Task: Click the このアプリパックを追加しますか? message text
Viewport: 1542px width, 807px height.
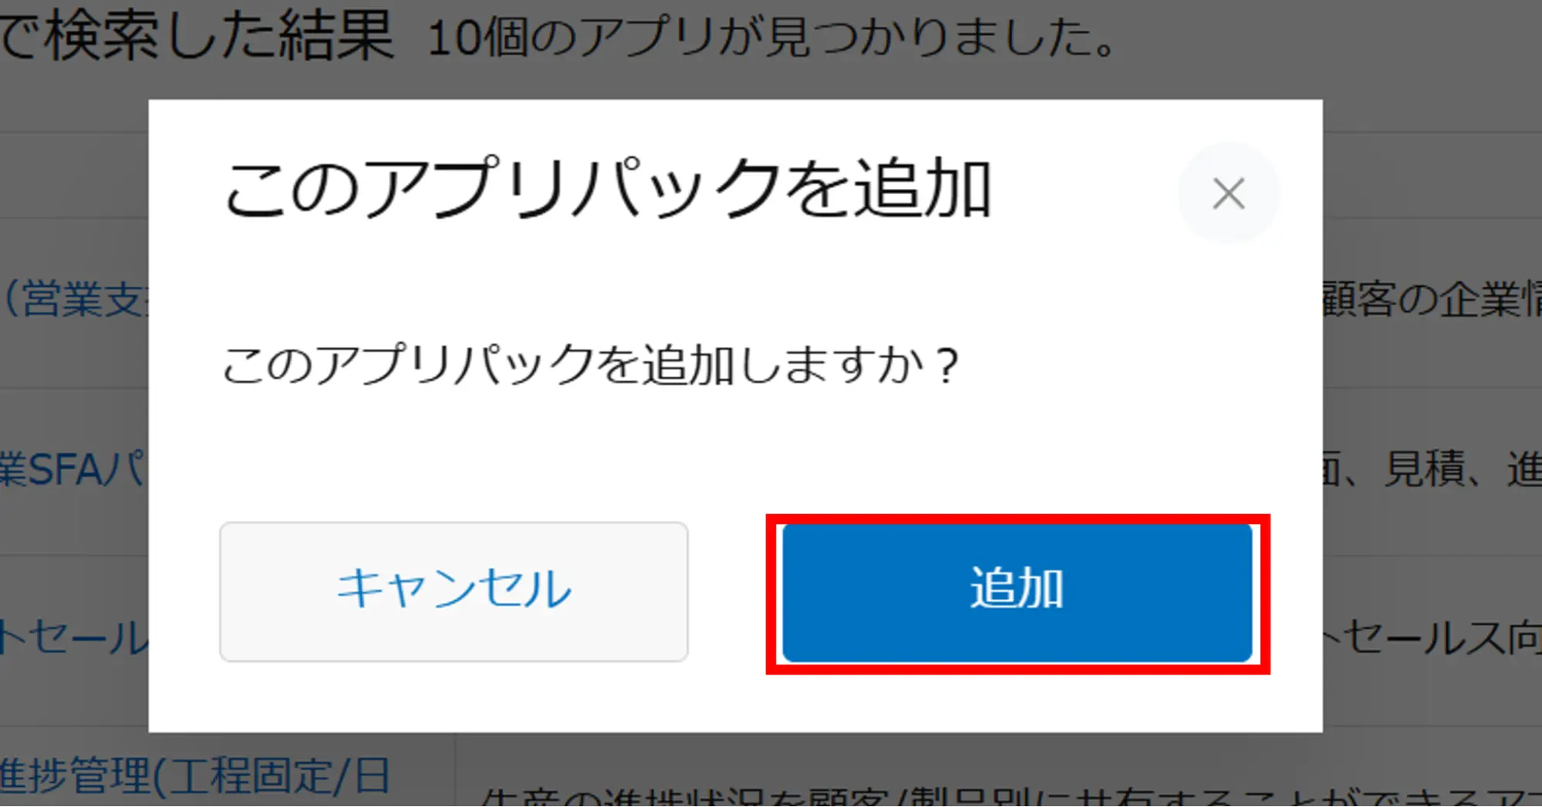Action: (x=590, y=365)
